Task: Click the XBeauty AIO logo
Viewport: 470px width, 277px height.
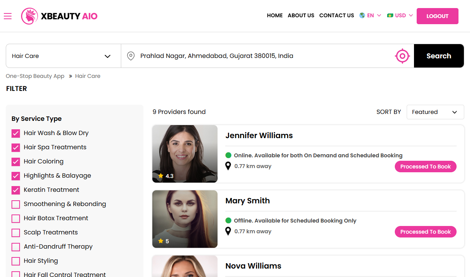Action: tap(59, 16)
